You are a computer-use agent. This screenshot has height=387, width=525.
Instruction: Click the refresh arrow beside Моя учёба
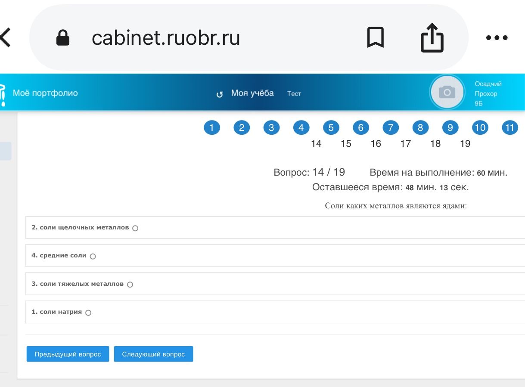point(220,94)
